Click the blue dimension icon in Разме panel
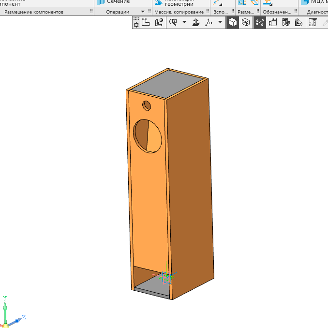 tap(242, 2)
